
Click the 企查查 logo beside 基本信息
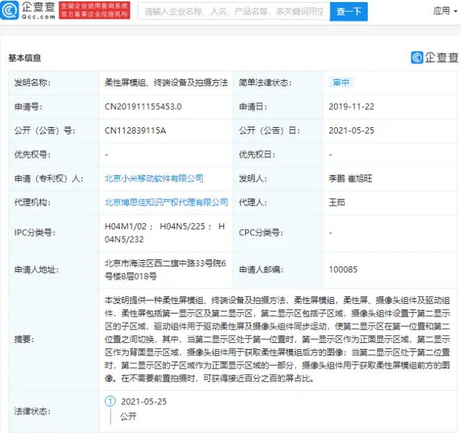pos(435,58)
